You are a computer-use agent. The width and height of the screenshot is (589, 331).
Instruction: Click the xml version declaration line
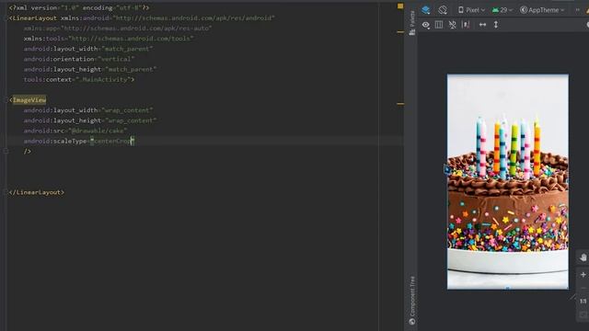79,7
